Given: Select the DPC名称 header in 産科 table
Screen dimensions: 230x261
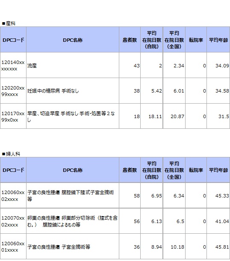Looking at the screenshot, I should 73,40.
